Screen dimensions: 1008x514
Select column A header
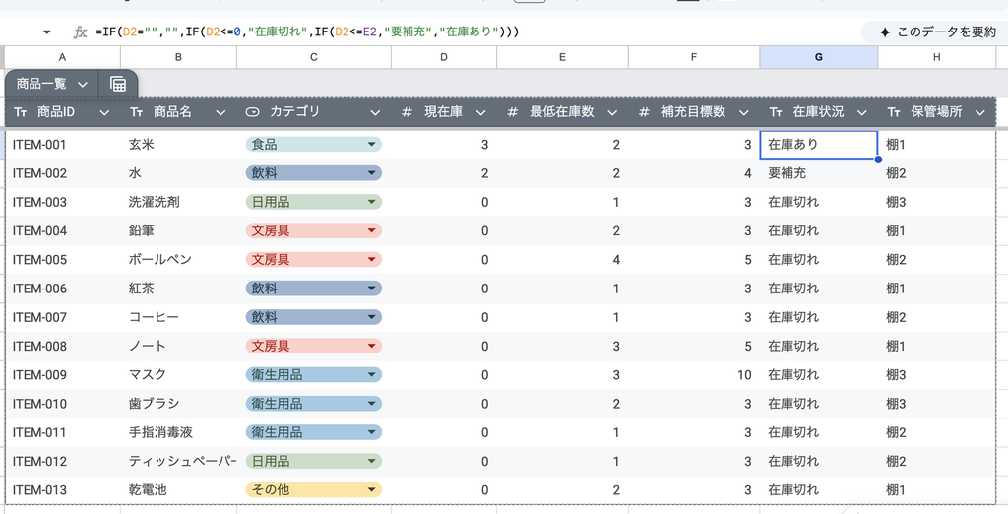point(62,57)
